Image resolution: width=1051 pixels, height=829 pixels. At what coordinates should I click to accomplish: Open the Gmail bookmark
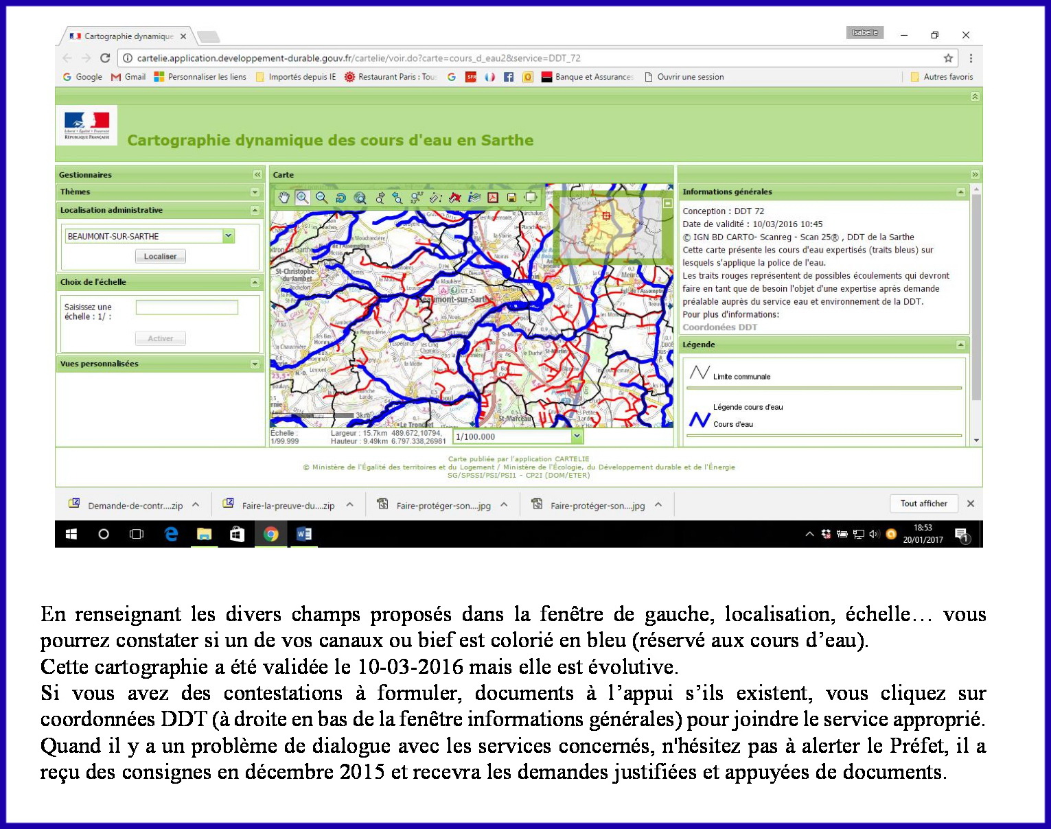pos(128,77)
